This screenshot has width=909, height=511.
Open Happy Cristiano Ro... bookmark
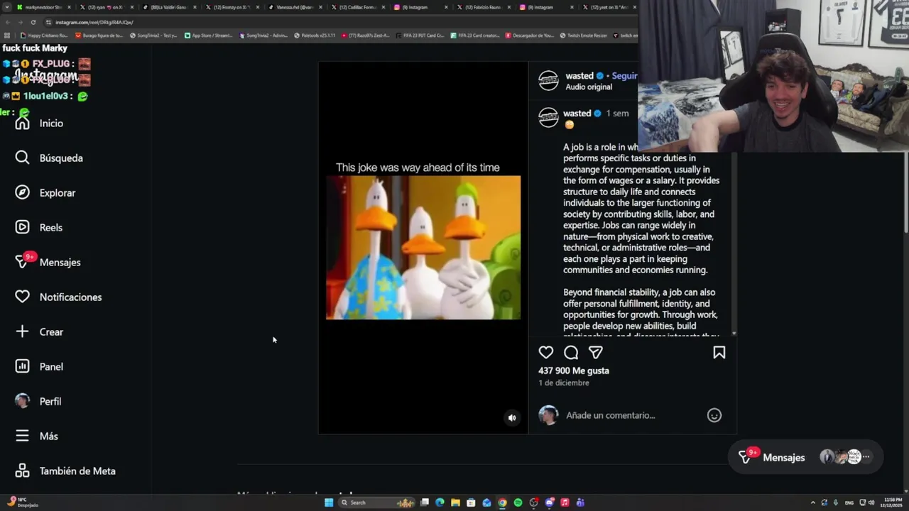coord(44,35)
